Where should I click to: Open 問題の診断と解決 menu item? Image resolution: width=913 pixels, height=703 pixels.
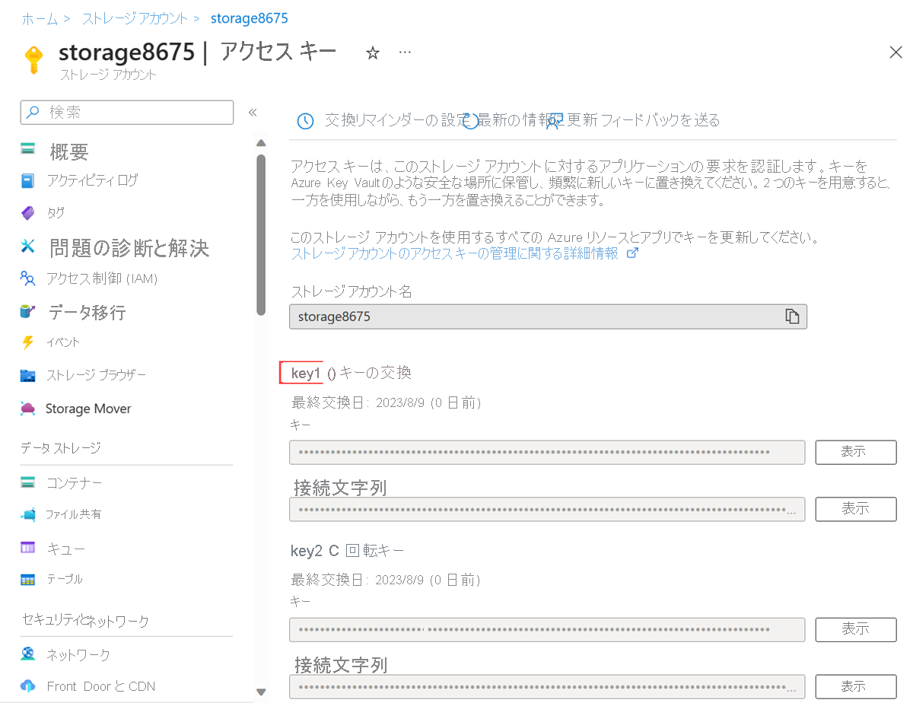pos(129,248)
